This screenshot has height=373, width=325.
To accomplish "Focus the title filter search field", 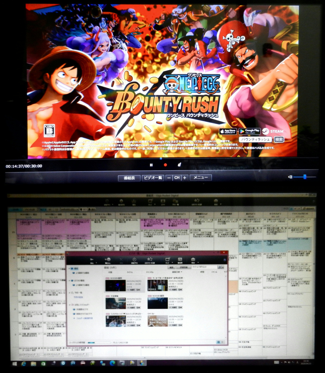I will [x=204, y=267].
